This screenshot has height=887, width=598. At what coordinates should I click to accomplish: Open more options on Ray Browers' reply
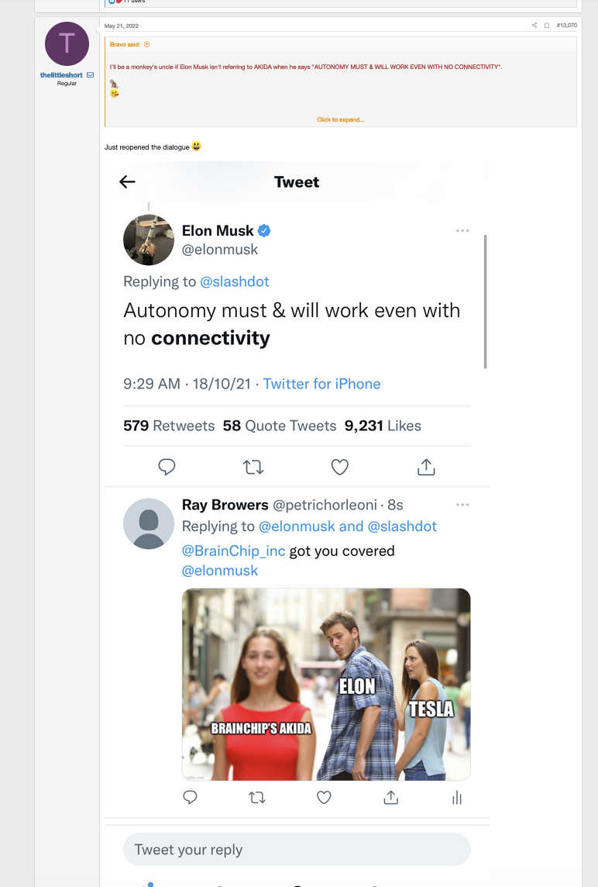click(462, 505)
